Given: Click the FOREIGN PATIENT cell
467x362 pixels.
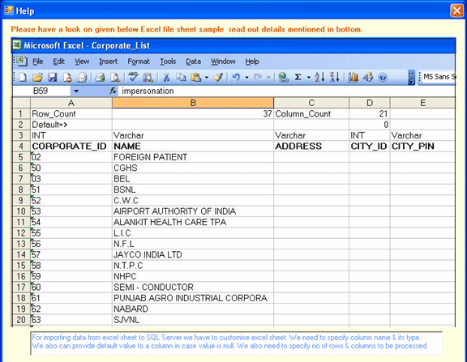Looking at the screenshot, I should pos(193,157).
